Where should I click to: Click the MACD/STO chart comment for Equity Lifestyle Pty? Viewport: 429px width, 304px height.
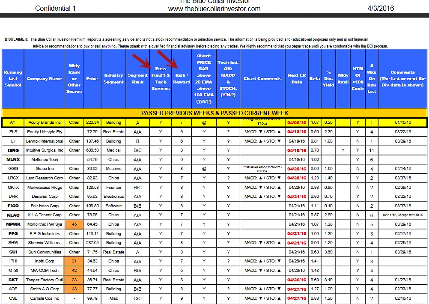(x=262, y=132)
